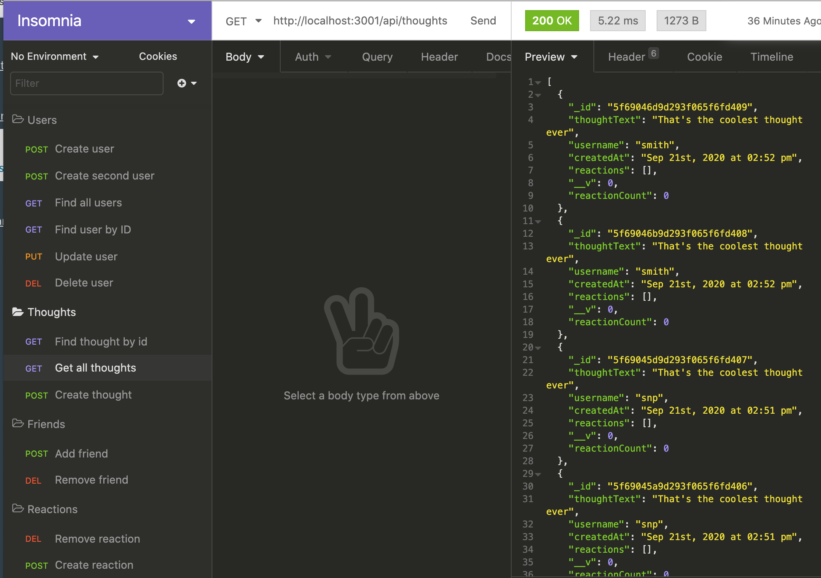
Task: Click the Filter input field
Action: pos(86,83)
